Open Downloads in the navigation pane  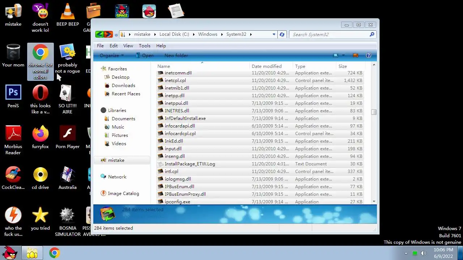[123, 86]
